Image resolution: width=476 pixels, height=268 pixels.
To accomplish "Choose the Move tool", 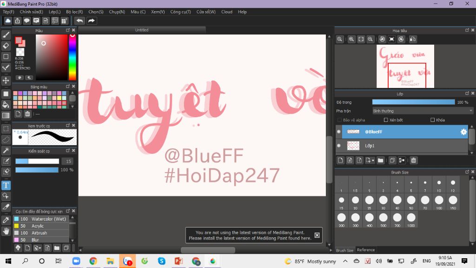I will 6,80.
